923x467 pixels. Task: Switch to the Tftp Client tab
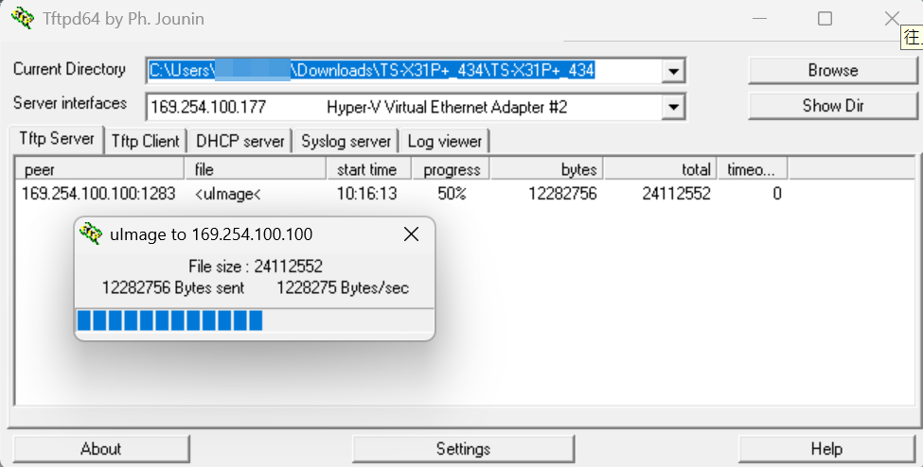(145, 142)
